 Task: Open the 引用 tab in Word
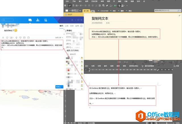[99, 66]
